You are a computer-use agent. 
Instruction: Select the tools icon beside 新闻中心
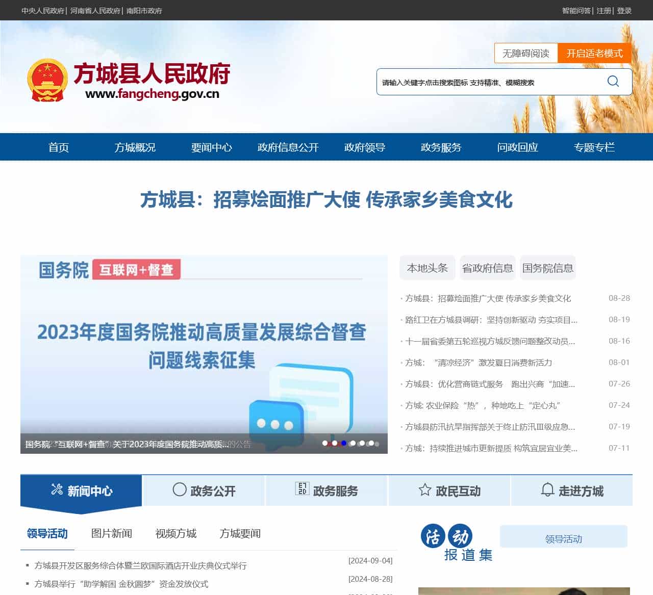point(57,490)
